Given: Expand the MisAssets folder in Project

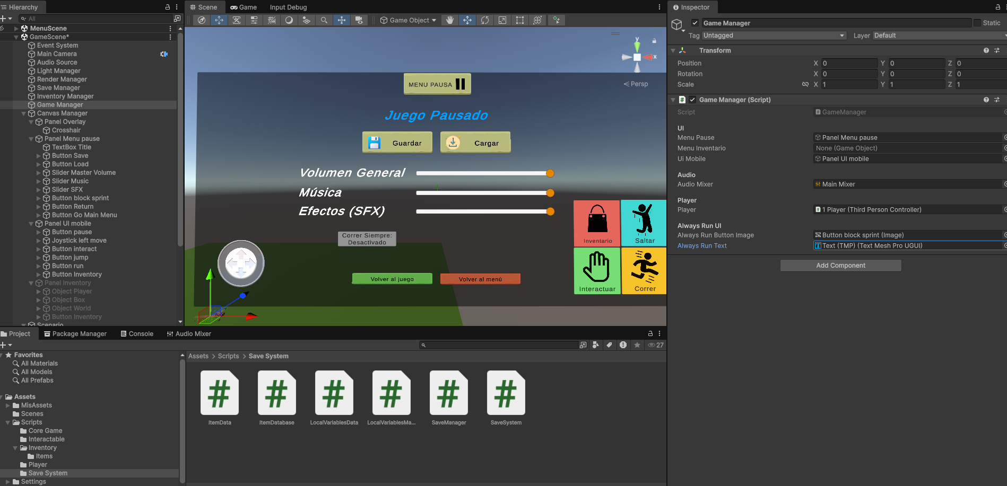Looking at the screenshot, I should pyautogui.click(x=8, y=405).
